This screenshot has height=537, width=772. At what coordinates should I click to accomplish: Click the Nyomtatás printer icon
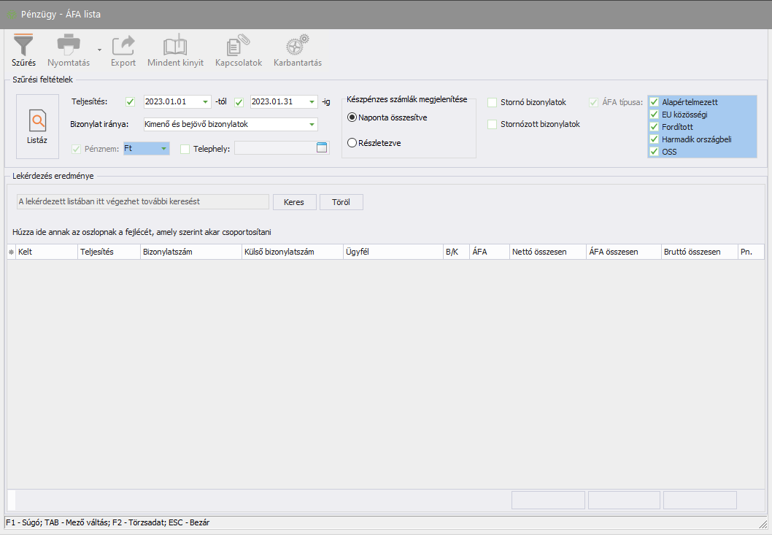69,45
